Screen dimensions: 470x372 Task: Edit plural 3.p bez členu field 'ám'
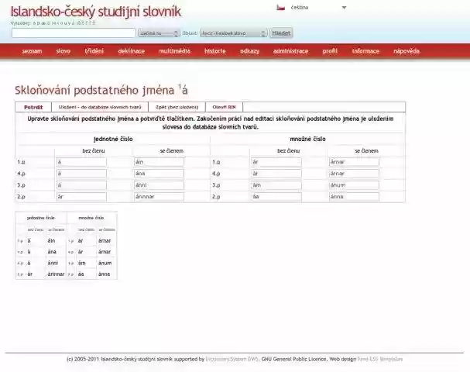pos(276,185)
